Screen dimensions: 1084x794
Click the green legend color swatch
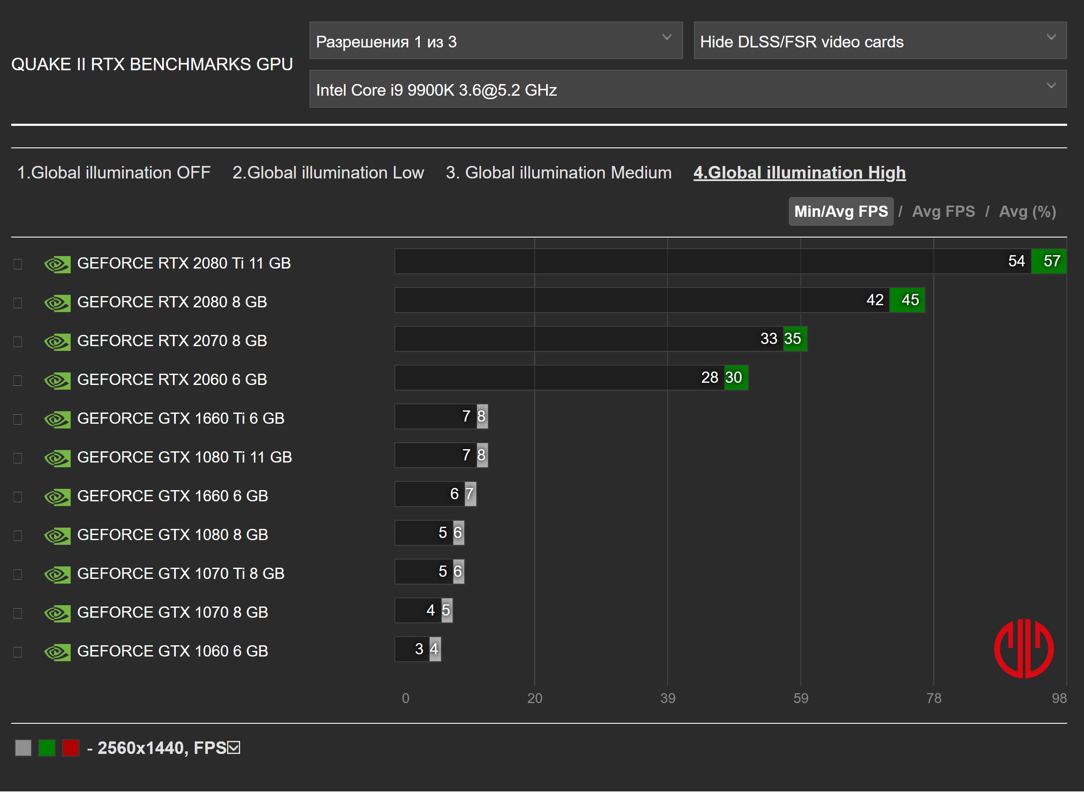coord(47,748)
